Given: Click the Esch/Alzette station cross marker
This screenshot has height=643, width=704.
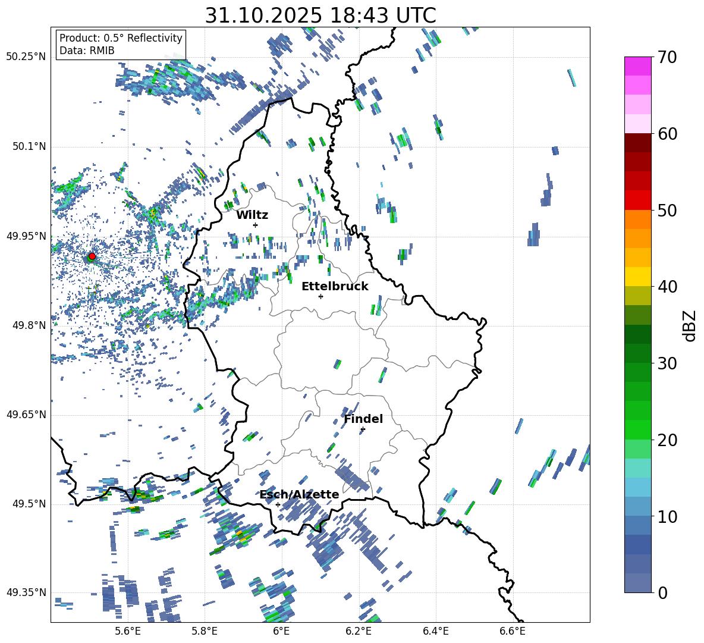Looking at the screenshot, I should click(278, 504).
